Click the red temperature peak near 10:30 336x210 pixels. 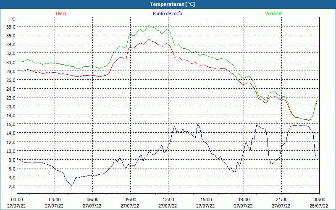[x=149, y=39]
